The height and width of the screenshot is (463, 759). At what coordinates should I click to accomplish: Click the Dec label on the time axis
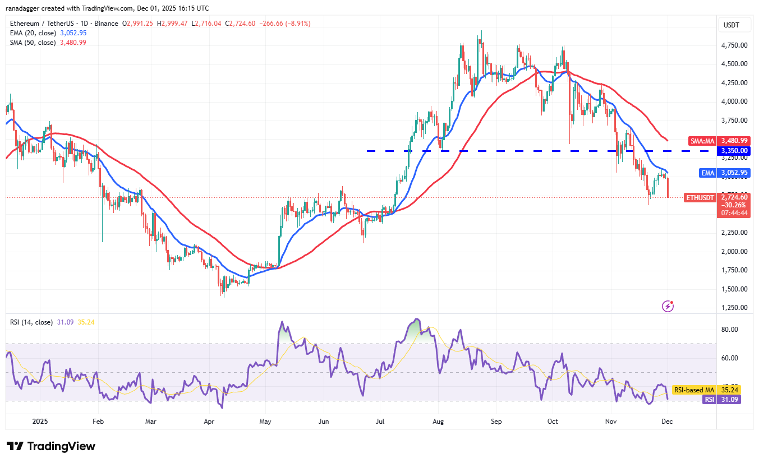[666, 421]
